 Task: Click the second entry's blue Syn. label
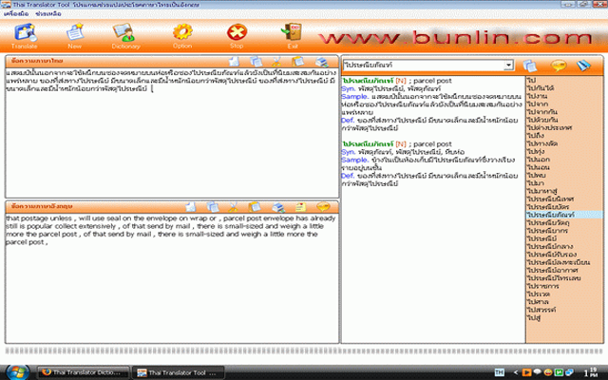[x=349, y=152]
